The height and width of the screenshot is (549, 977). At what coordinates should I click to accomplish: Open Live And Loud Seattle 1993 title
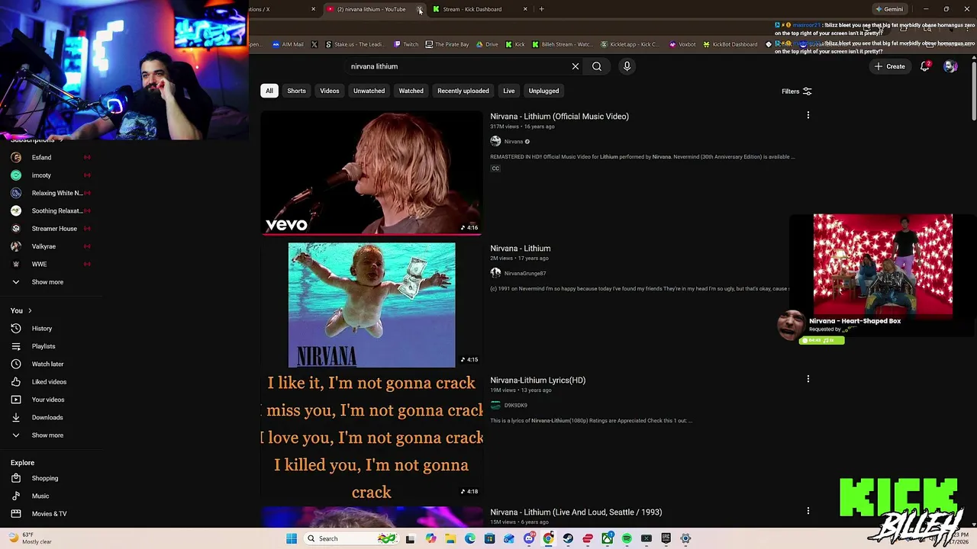point(576,512)
